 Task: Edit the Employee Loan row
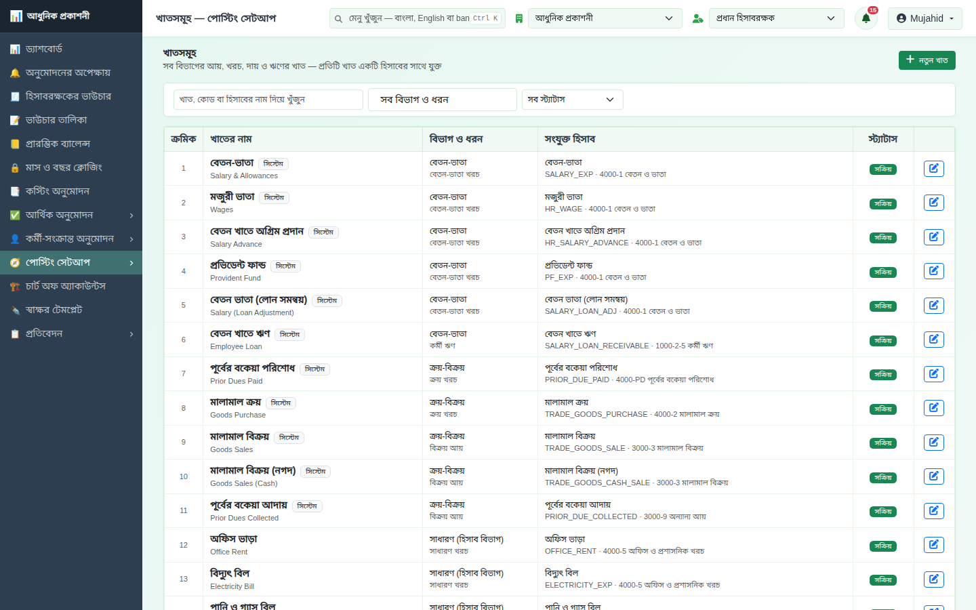click(933, 340)
